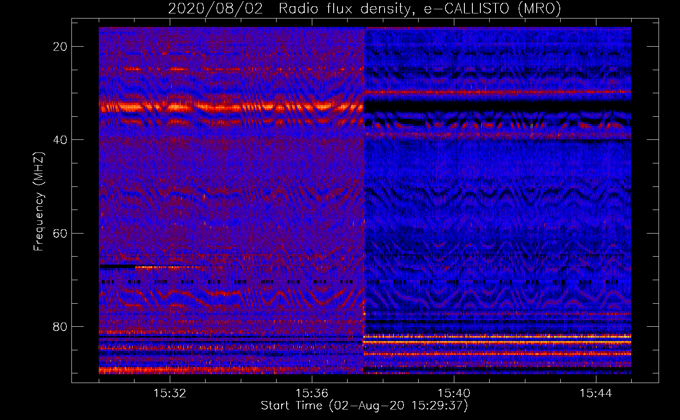Click the '15:40' time tick label
The image size is (680, 420).
click(x=454, y=394)
